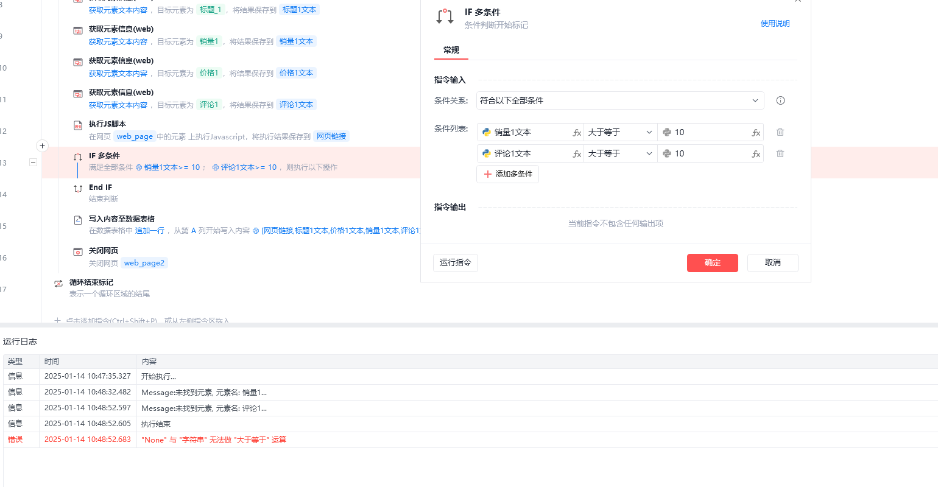
Task: Open the 大于等于 operator dropdown for 销量1文本
Action: (x=620, y=132)
